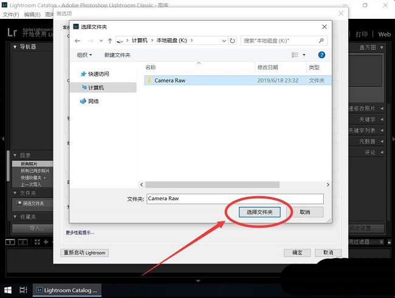The width and height of the screenshot is (395, 298).
Task: Switch to the Web module
Action: pyautogui.click(x=384, y=35)
